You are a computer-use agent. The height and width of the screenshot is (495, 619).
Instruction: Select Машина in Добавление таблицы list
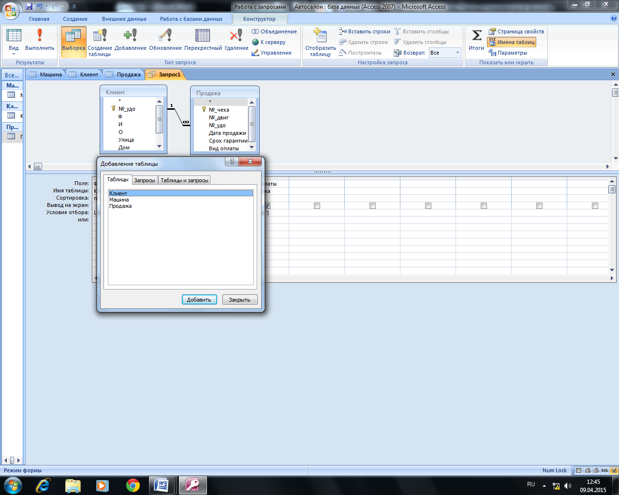[x=181, y=200]
